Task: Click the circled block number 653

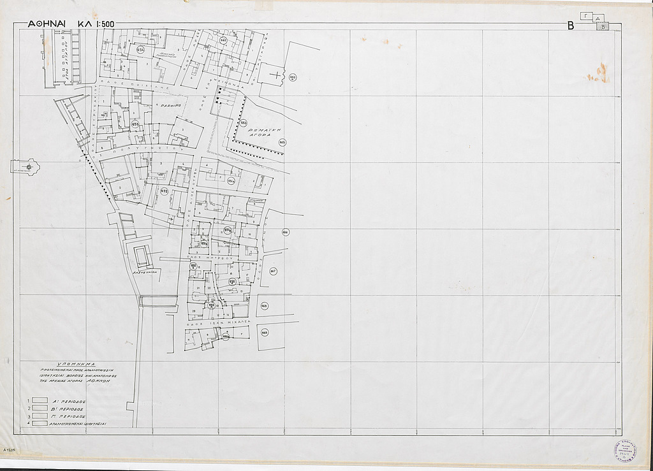Action: 135,124
